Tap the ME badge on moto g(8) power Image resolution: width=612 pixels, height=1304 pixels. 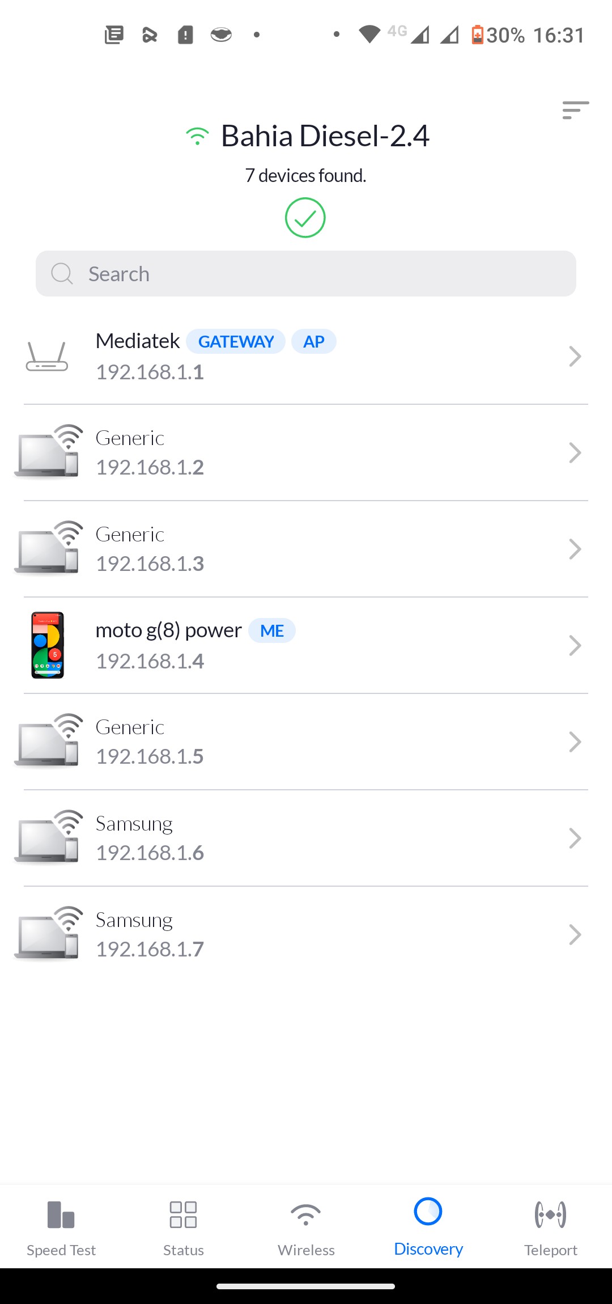click(x=272, y=631)
